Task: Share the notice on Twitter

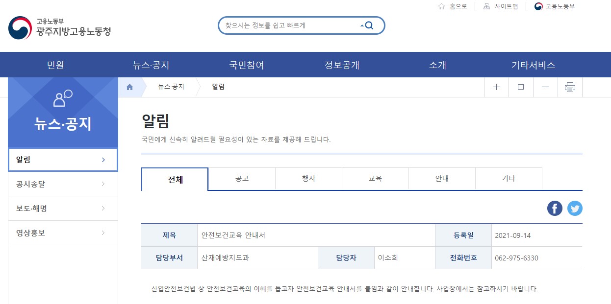Action: (x=575, y=209)
